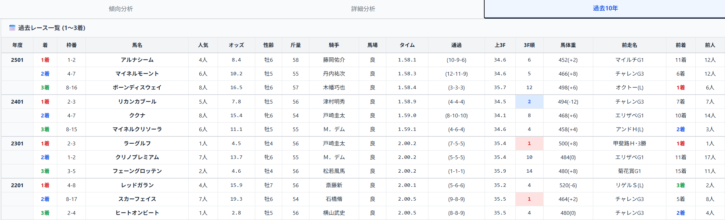Click previous race マイルチG1
The image size is (725, 220).
[x=629, y=60]
